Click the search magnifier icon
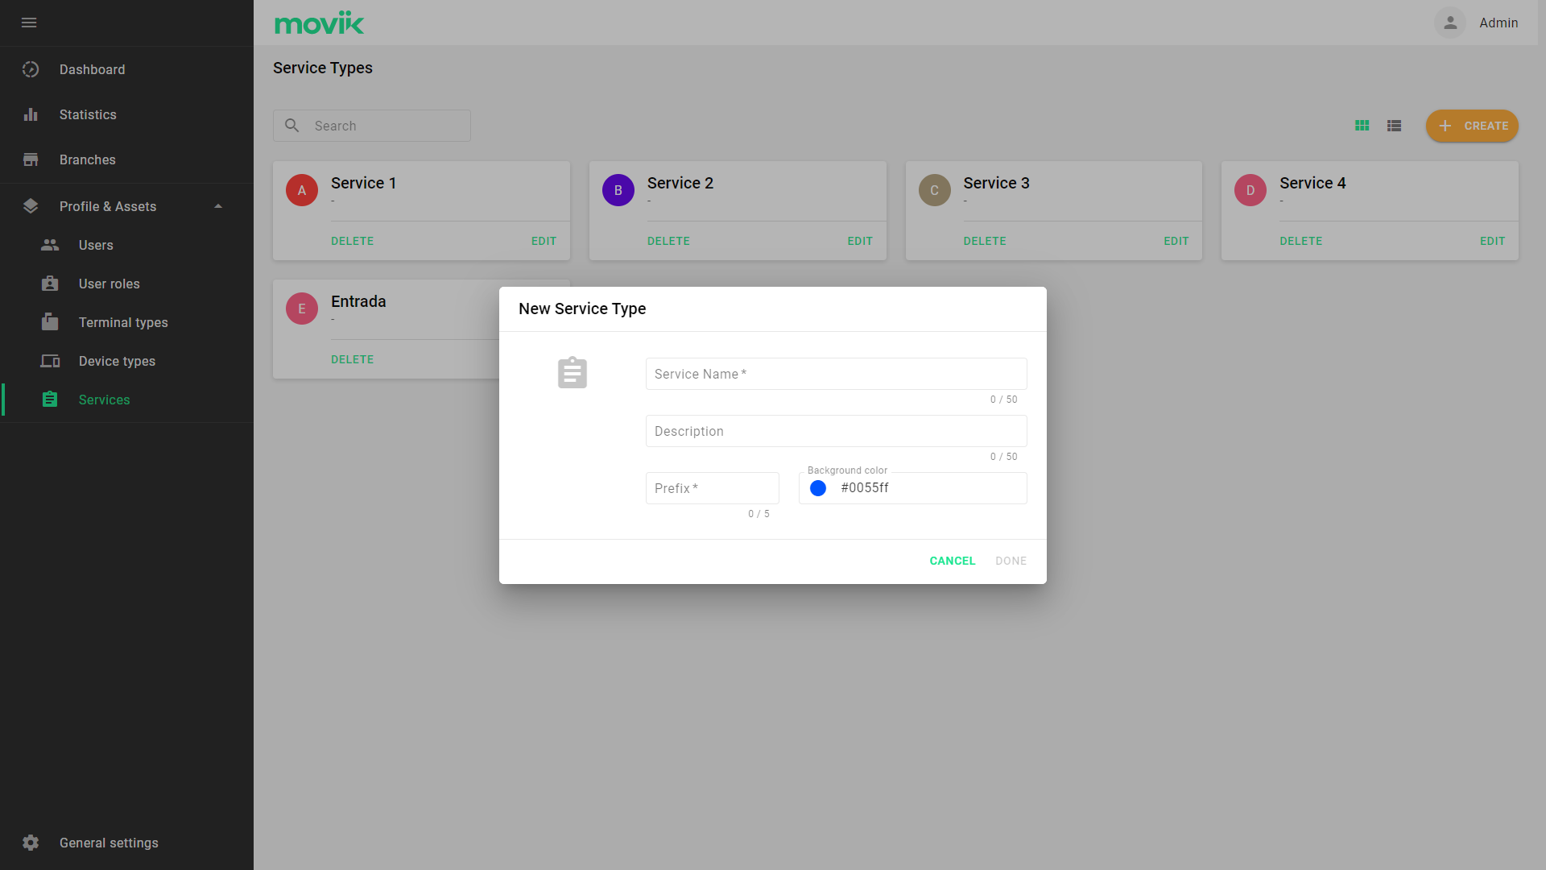 point(292,126)
